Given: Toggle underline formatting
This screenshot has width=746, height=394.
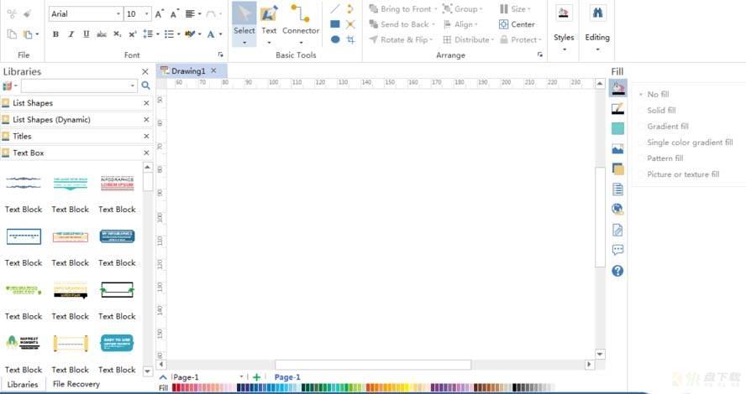Looking at the screenshot, I should pos(87,34).
